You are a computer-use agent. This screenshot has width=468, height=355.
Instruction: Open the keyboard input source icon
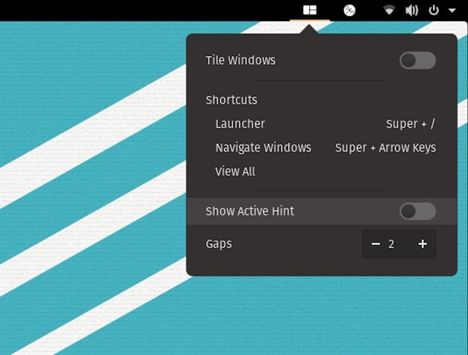(350, 9)
